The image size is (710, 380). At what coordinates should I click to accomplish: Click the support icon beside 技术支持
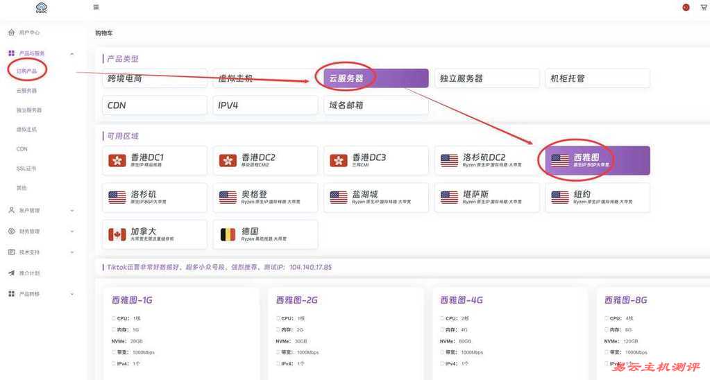[x=11, y=252]
